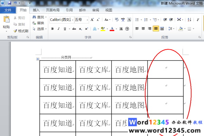Click the Grow Font icon
The image size is (204, 136).
tap(92, 20)
